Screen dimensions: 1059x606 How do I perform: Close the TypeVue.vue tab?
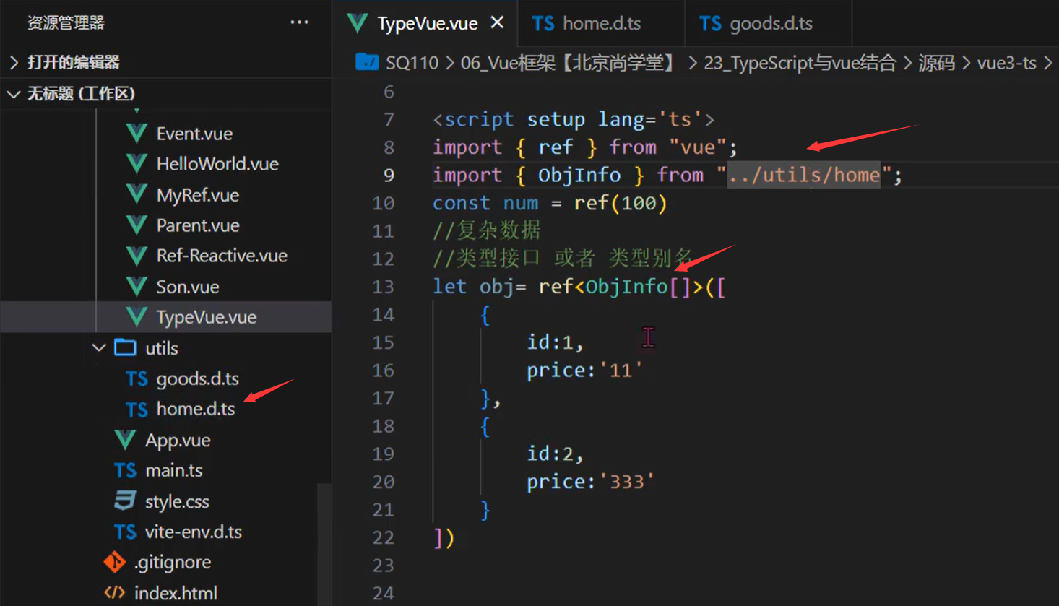click(x=497, y=22)
